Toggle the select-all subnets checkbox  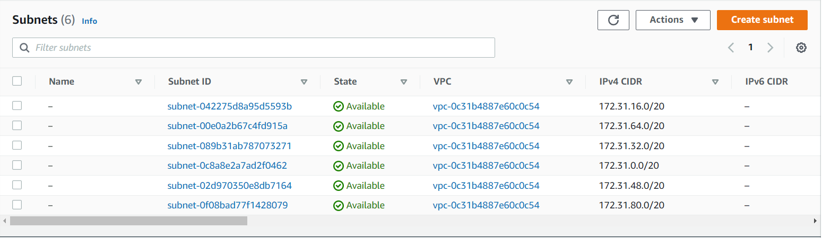pos(17,81)
